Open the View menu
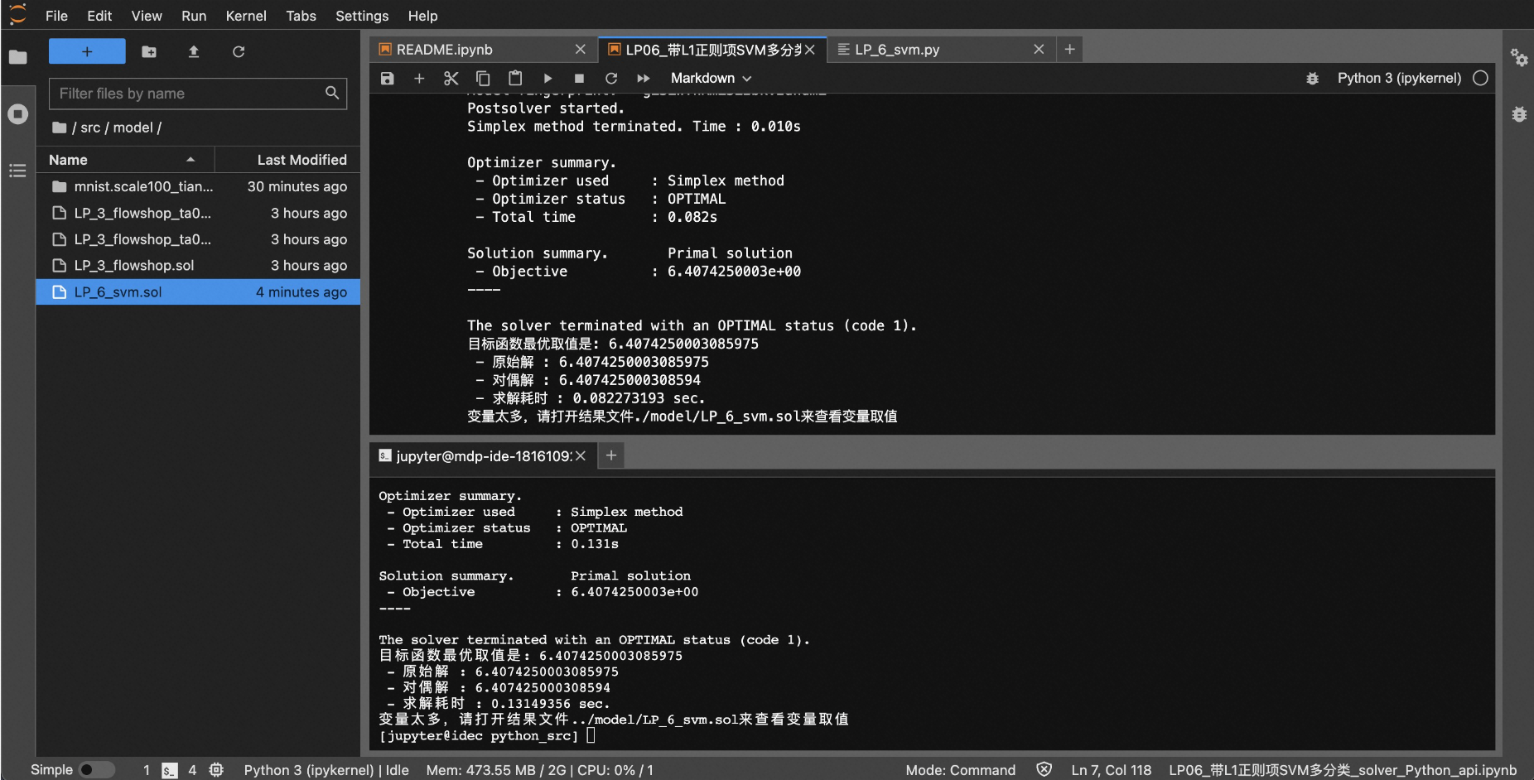This screenshot has width=1534, height=780. [147, 16]
